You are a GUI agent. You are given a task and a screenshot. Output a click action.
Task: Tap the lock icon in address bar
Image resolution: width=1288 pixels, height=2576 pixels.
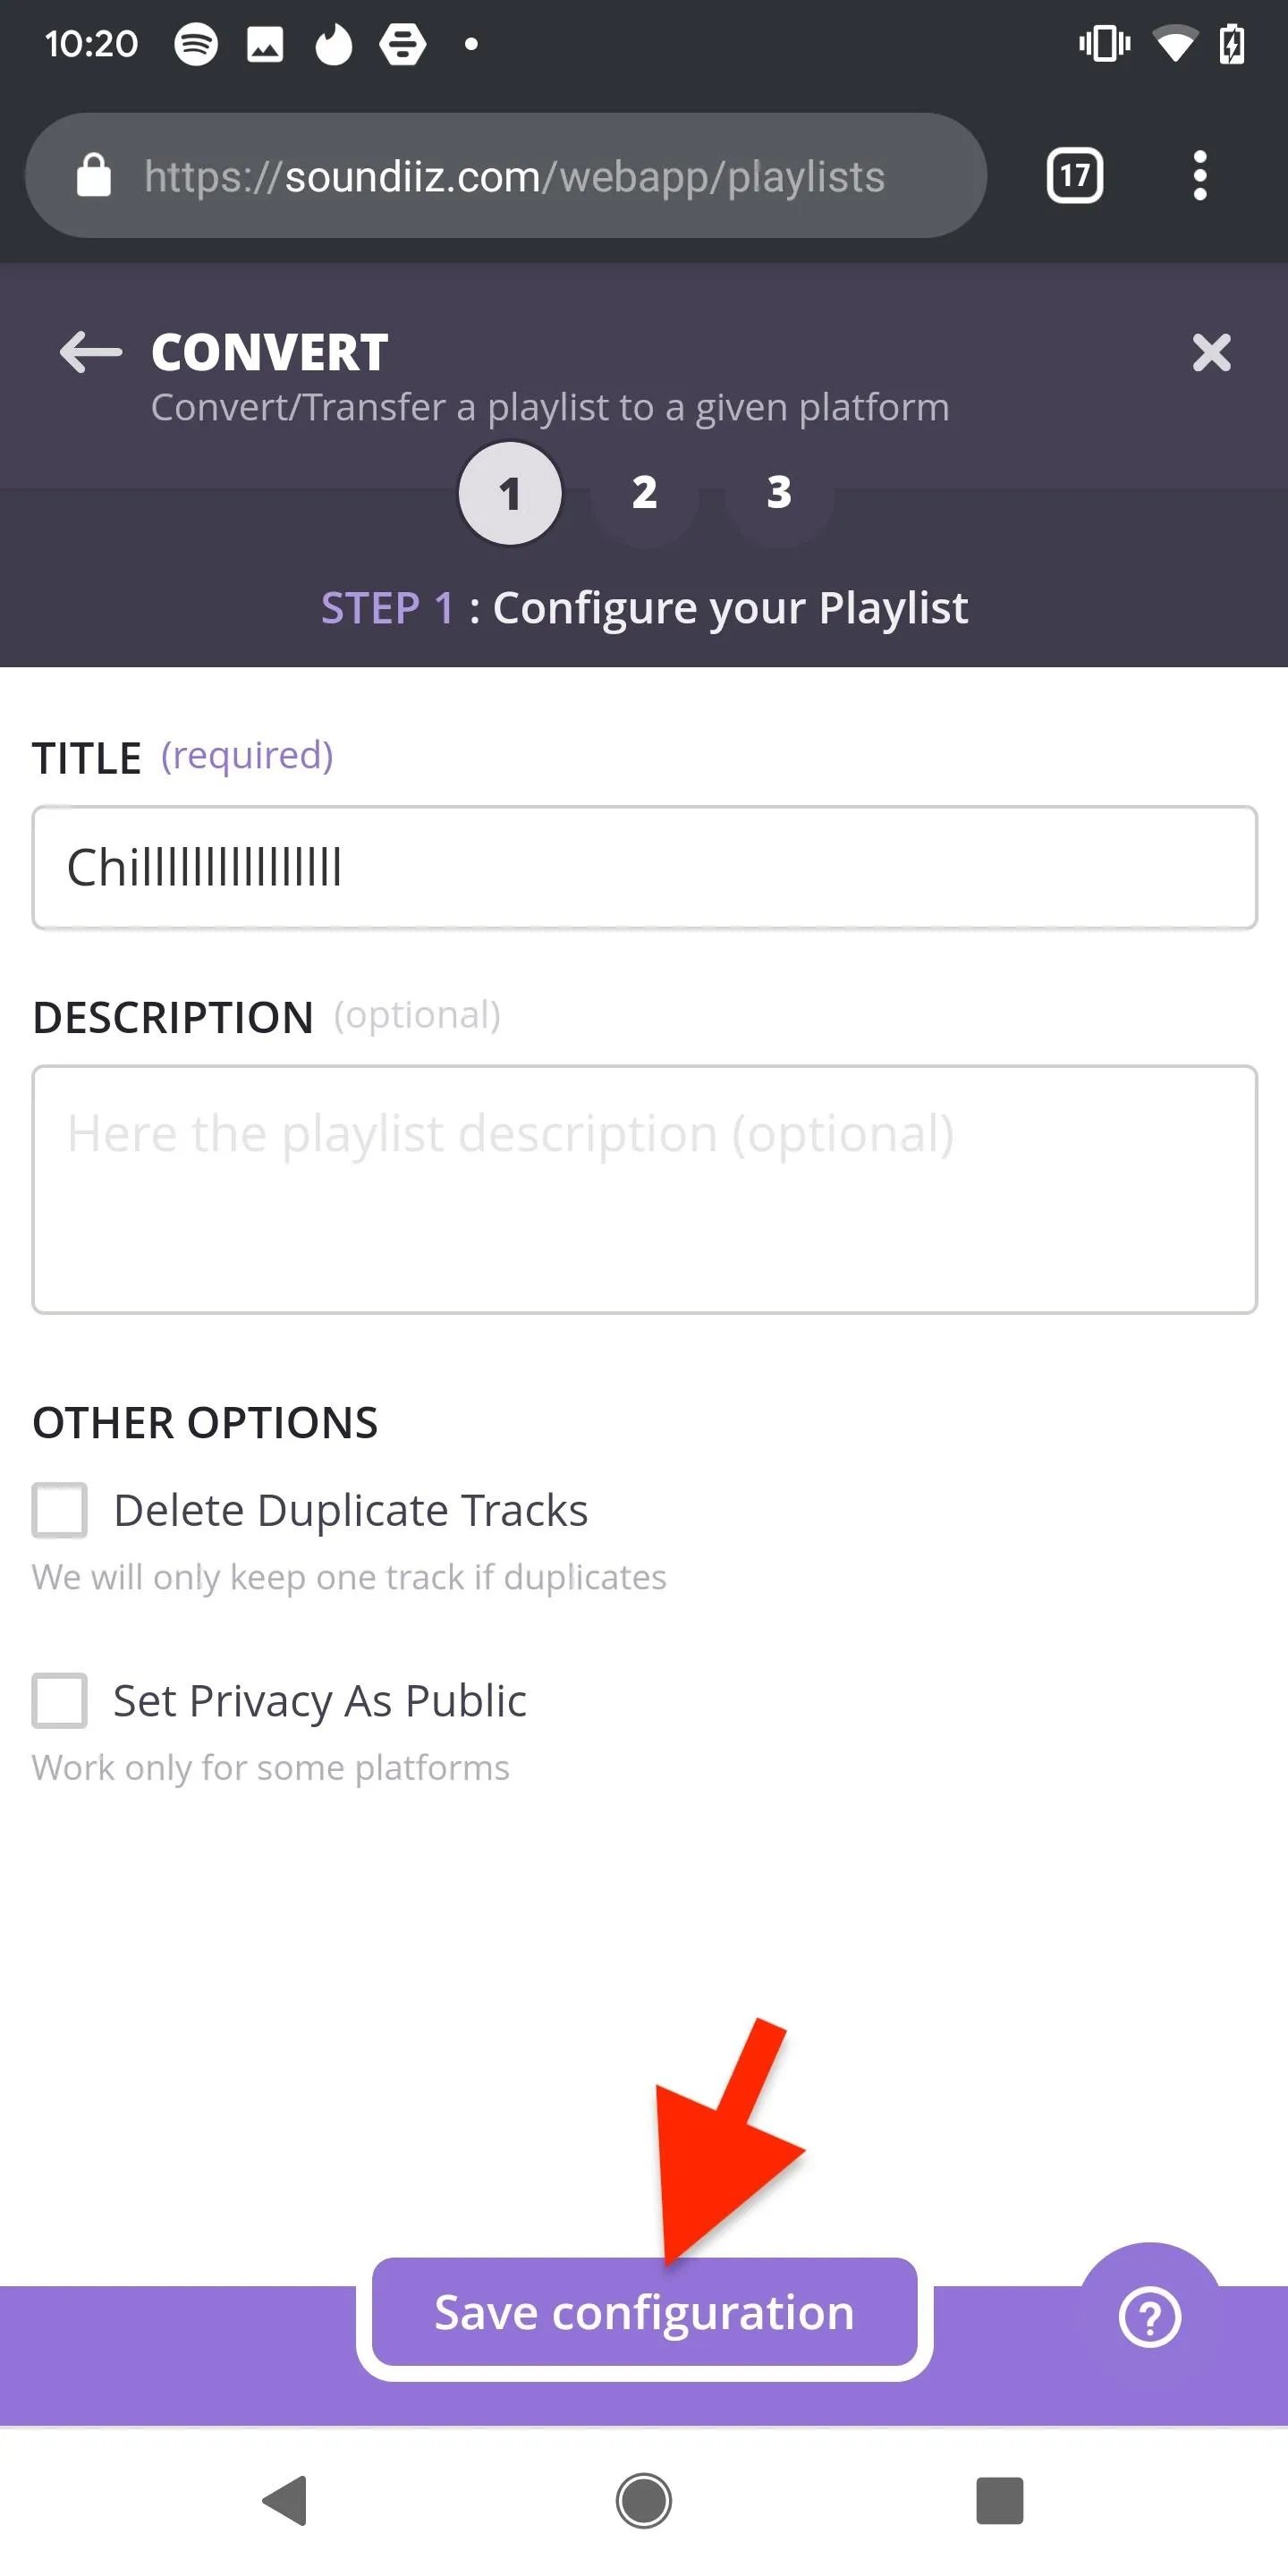pyautogui.click(x=94, y=175)
